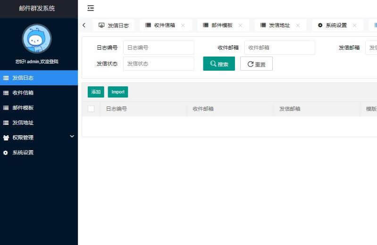This screenshot has height=245, width=377.
Task: Close the 发信地址 tab
Action: [x=298, y=25]
